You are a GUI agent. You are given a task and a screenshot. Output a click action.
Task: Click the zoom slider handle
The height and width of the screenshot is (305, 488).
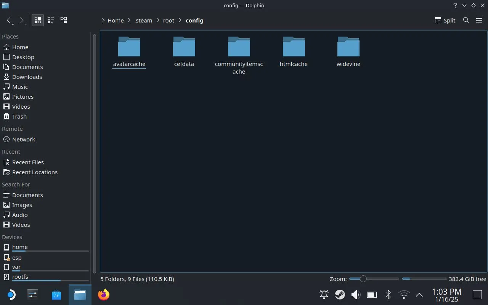click(363, 279)
